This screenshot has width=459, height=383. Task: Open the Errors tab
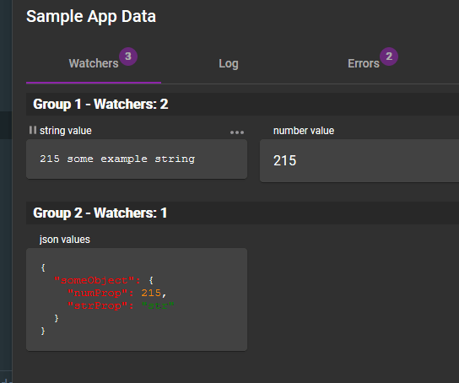364,63
